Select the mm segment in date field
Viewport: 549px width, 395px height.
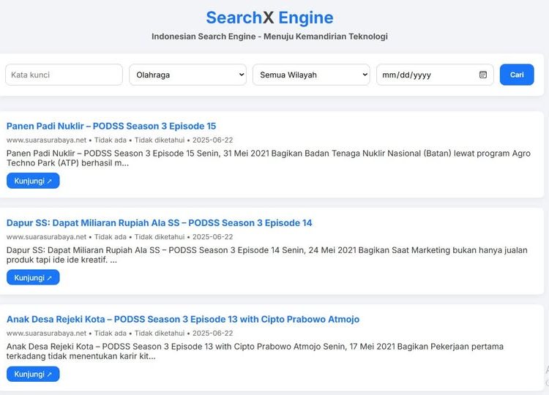pos(389,75)
